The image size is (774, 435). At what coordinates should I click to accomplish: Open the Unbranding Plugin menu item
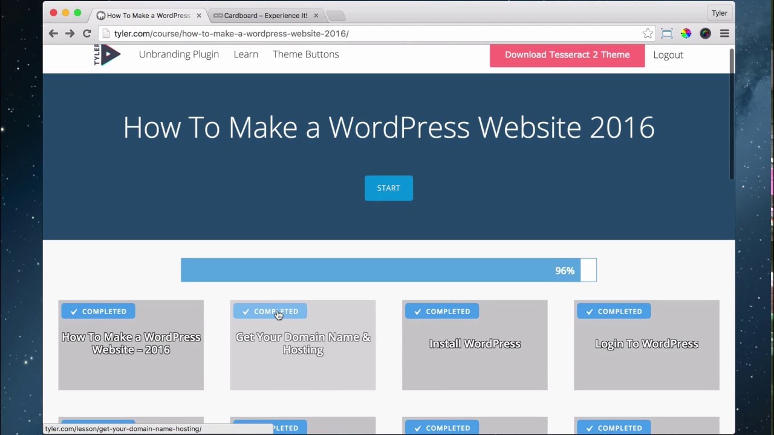click(179, 54)
